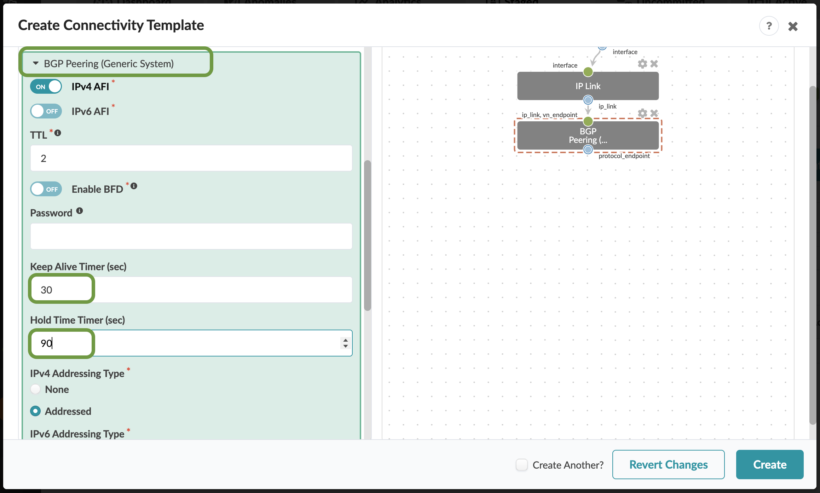Increment Hold Time Timer with up arrow
Viewport: 820px width, 493px height.
click(346, 340)
